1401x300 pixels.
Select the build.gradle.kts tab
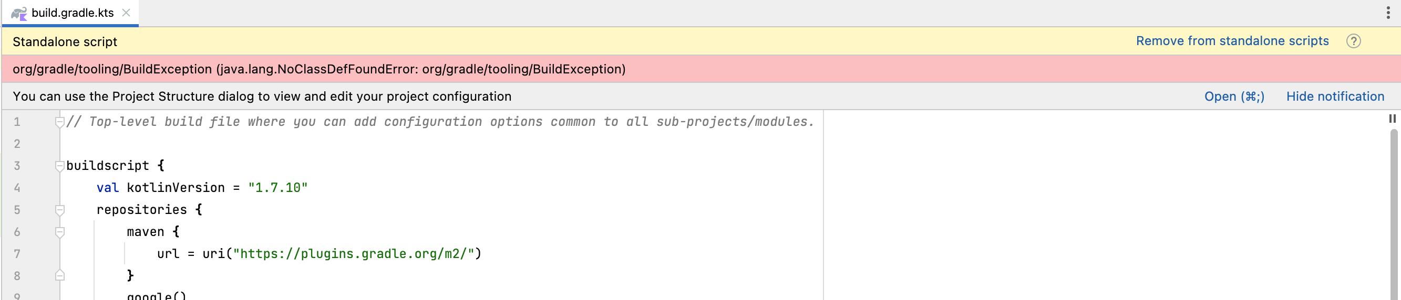(73, 13)
